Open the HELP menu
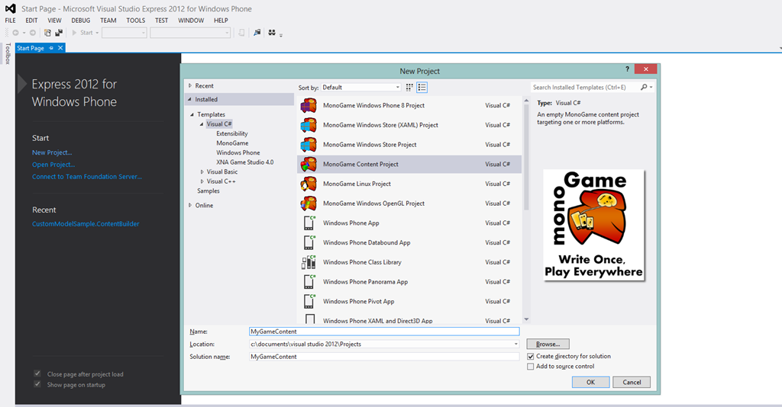The width and height of the screenshot is (782, 407). pos(221,21)
